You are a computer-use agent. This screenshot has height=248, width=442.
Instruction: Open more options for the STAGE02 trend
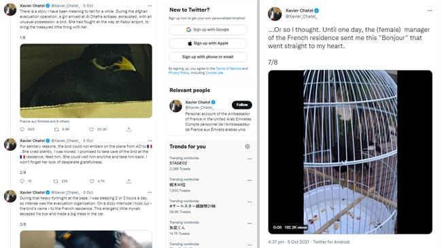point(250,159)
